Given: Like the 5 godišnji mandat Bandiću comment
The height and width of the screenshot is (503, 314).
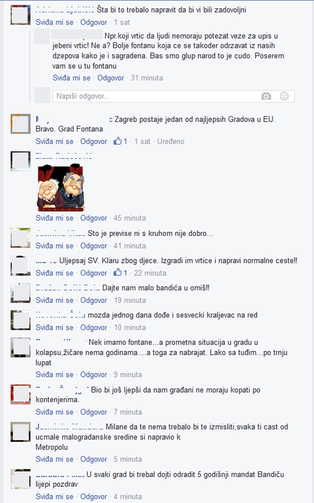Looking at the screenshot, I should point(54,497).
